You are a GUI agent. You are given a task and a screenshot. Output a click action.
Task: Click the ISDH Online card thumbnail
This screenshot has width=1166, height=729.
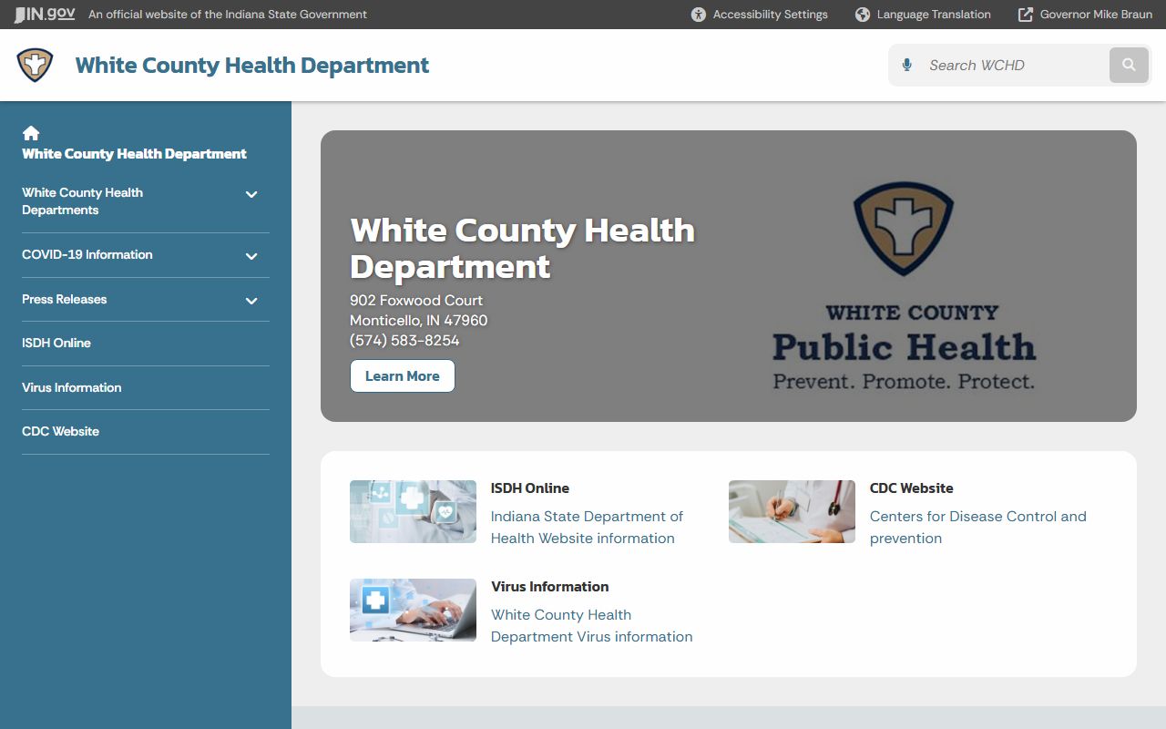(x=413, y=511)
